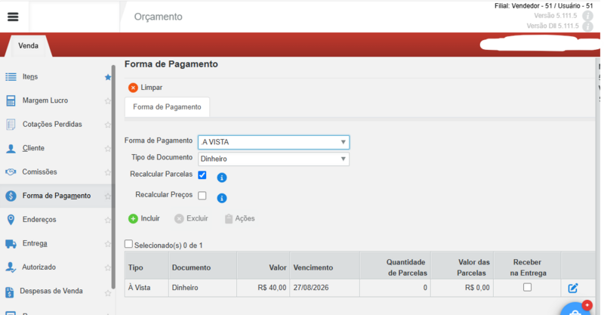
Task: Click the Itens list icon
Action: [x=11, y=77]
